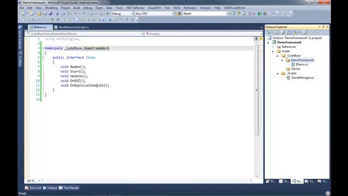Image resolution: width=348 pixels, height=196 pixels.
Task: Click the Find in Files icon
Action: point(179,14)
